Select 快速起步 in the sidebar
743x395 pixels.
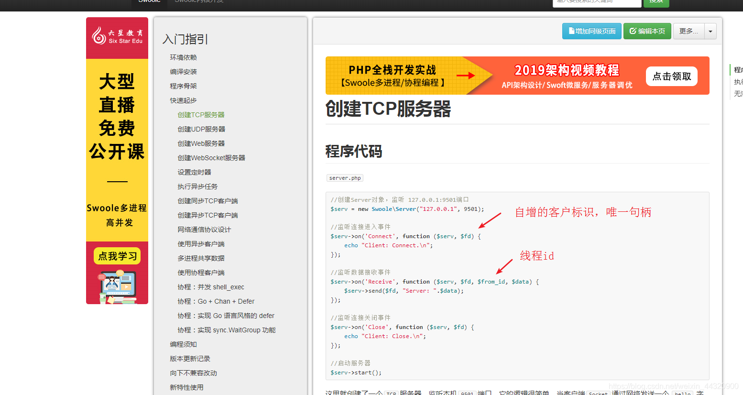pos(183,100)
